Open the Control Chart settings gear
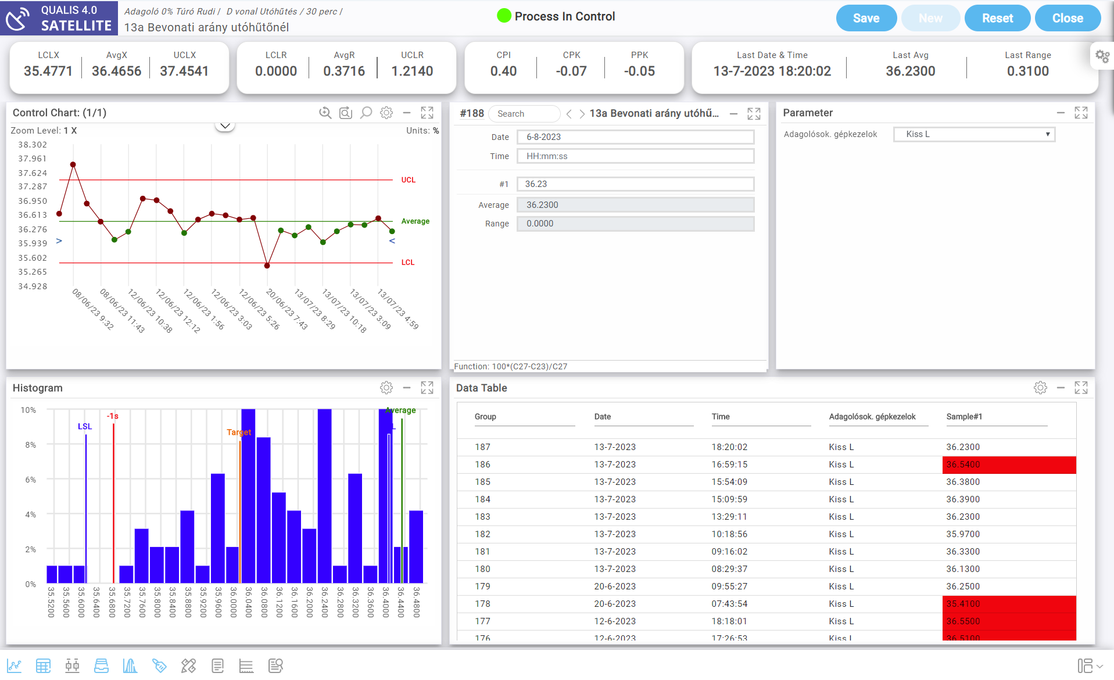The width and height of the screenshot is (1114, 680). click(386, 113)
